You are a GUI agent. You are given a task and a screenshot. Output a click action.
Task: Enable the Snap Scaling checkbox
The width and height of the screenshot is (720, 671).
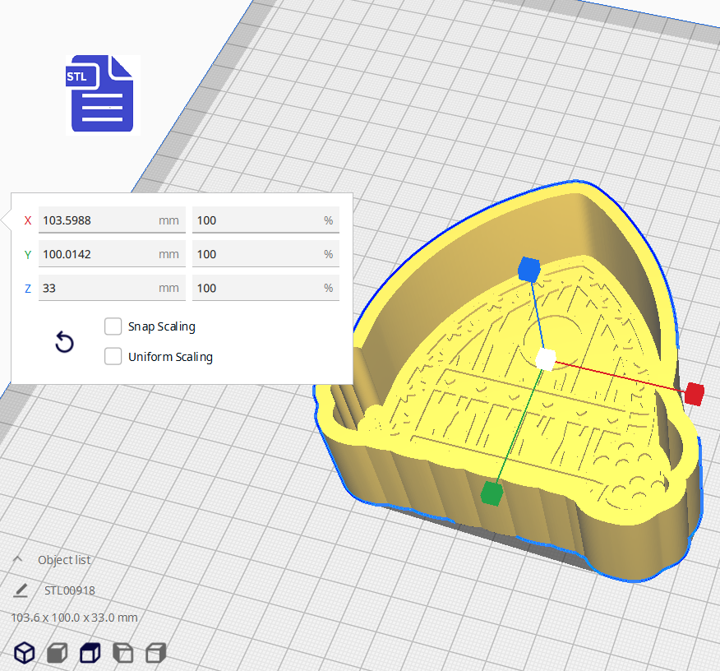point(113,326)
